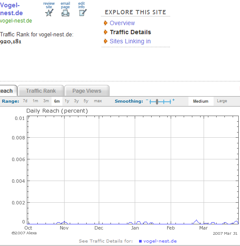Screen dimensions: 240x246
Task: Click the Traffic Details heading
Action: [x=130, y=32]
